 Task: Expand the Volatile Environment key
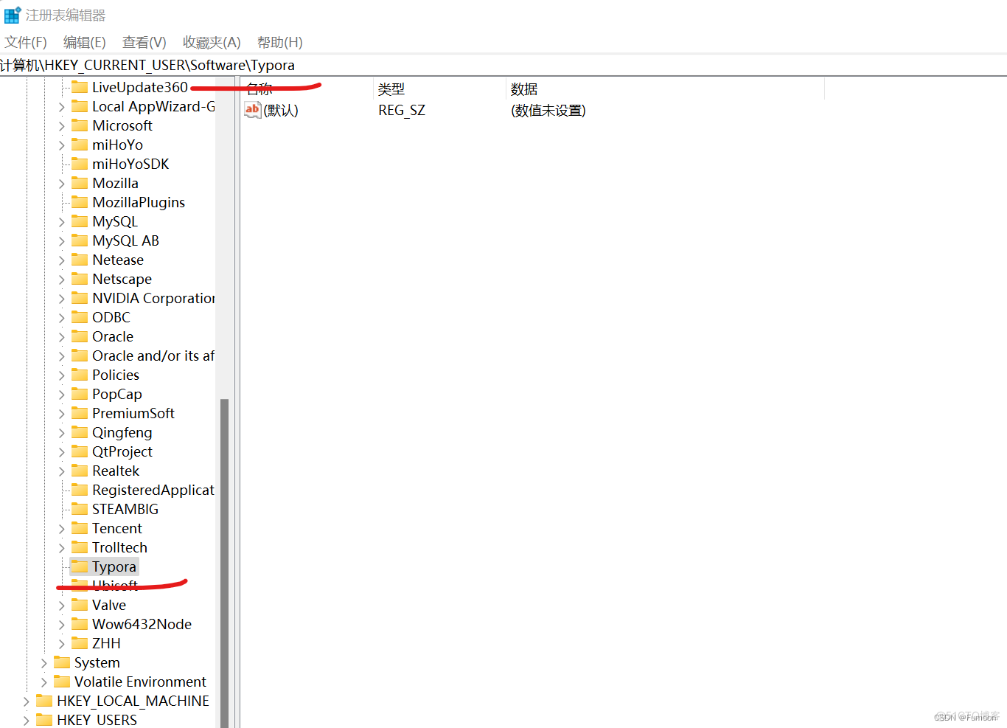[44, 682]
